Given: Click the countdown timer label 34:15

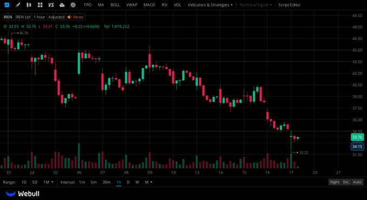Looking at the screenshot, I should tap(357, 147).
